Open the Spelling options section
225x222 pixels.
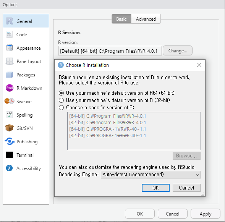coord(26,115)
